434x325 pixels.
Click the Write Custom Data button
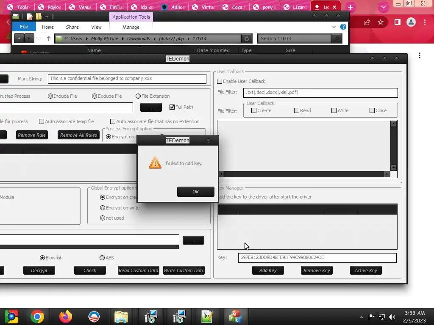[184, 270]
